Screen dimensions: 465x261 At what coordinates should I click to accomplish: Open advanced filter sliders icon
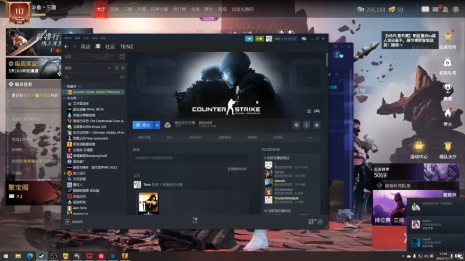pos(122,77)
